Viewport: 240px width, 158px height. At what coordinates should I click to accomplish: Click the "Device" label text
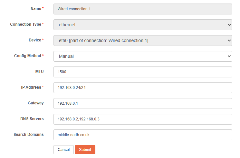pos(35,40)
